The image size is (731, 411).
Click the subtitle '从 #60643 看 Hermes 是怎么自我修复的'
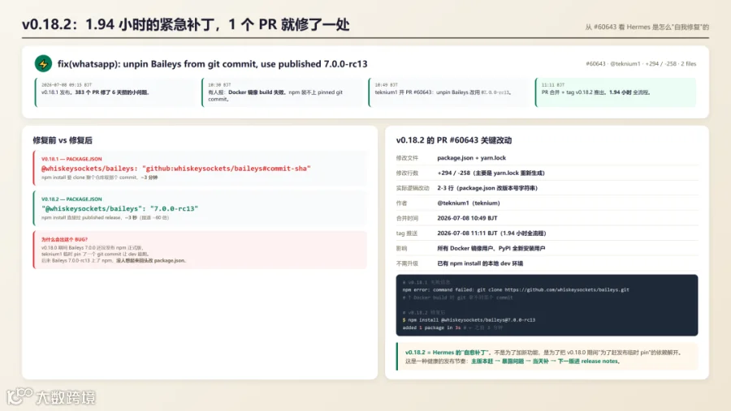(x=647, y=27)
